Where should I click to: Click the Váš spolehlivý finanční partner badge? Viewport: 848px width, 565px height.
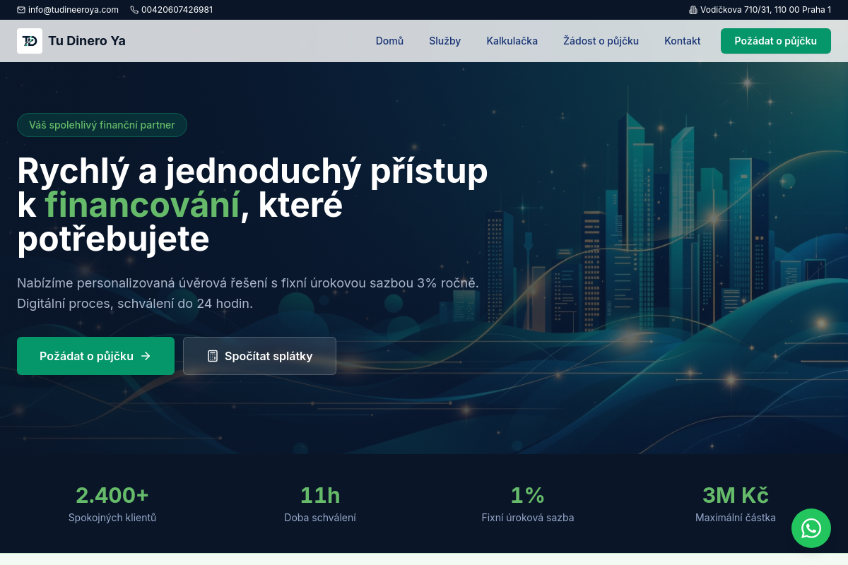tap(102, 125)
